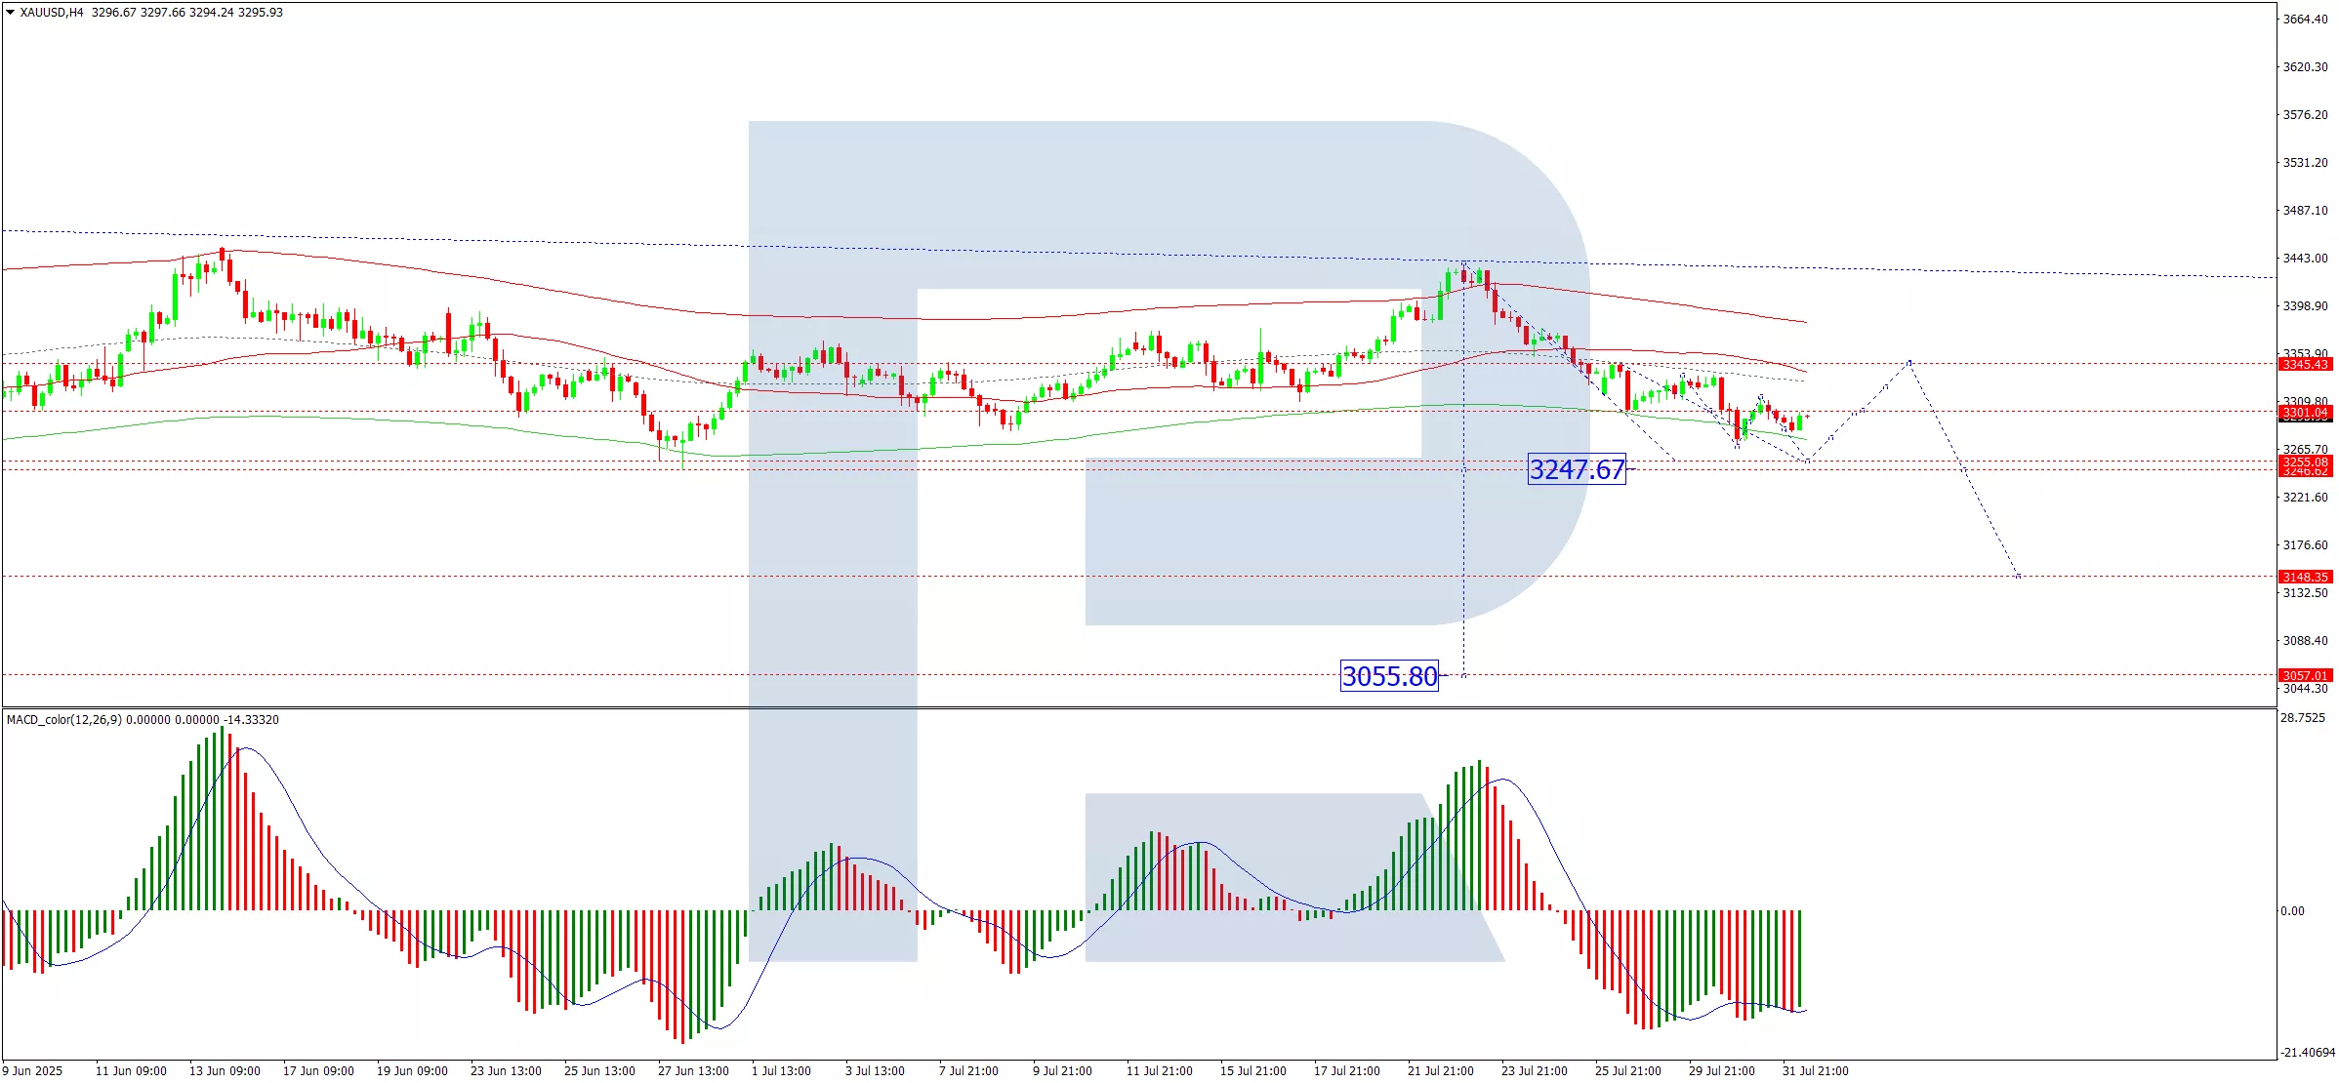Click the 3443.00 price axis label

2305,259
